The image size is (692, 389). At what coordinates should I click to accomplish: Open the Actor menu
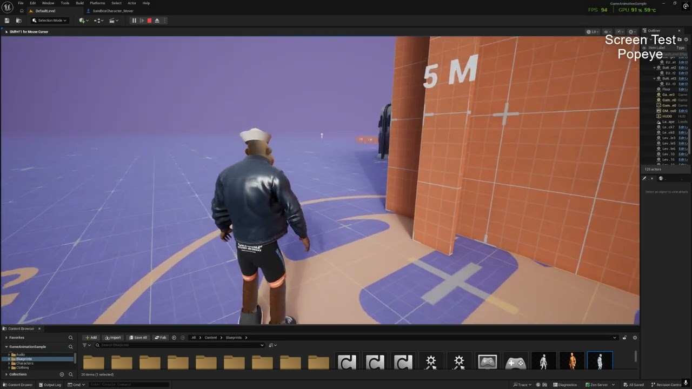click(x=132, y=3)
